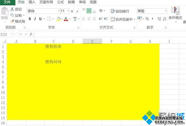This screenshot has height=126, width=186.
Task: Select cell containing 搜狗指南
Action: pyautogui.click(x=54, y=46)
